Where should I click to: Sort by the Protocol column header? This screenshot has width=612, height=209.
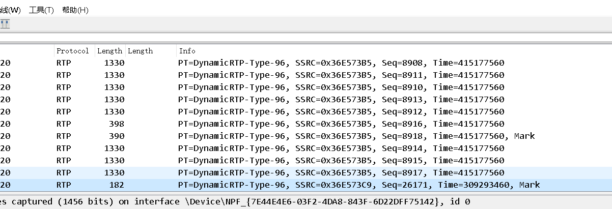pyautogui.click(x=73, y=51)
